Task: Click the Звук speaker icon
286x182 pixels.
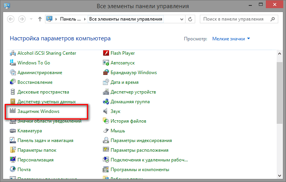Action: pyautogui.click(x=105, y=111)
